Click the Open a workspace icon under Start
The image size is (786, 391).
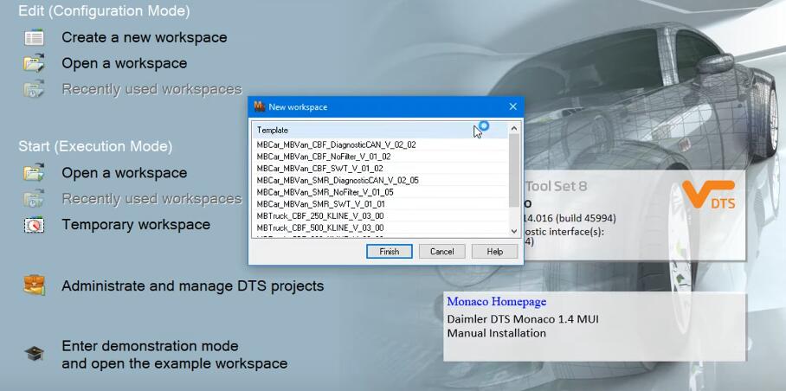coord(34,173)
